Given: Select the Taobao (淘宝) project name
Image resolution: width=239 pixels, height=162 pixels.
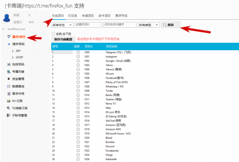Looking at the screenshot, I should (114, 99).
